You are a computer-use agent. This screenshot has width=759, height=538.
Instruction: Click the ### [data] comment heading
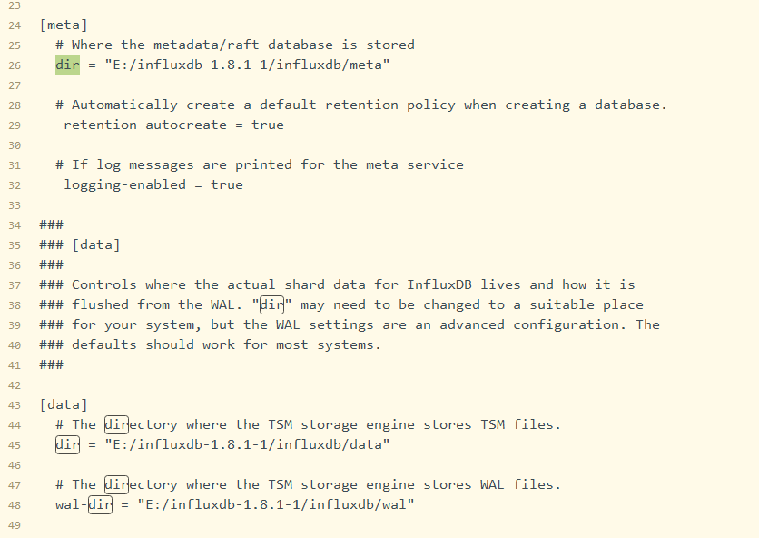click(80, 244)
